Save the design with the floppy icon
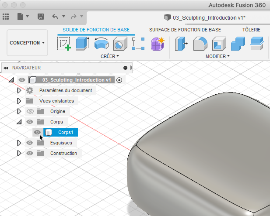 41,17
